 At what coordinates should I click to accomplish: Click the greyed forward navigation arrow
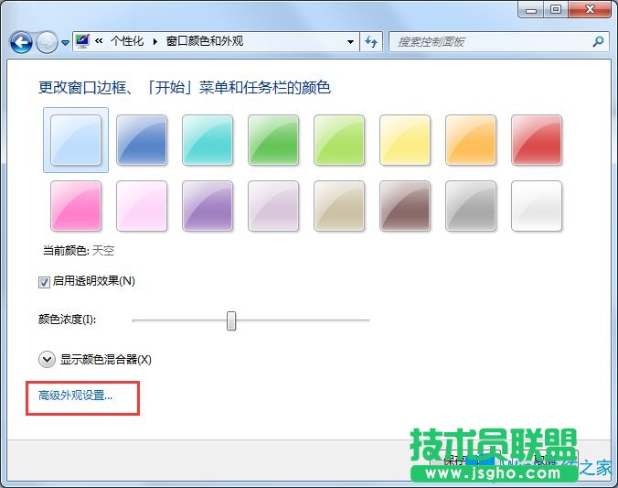click(x=47, y=42)
